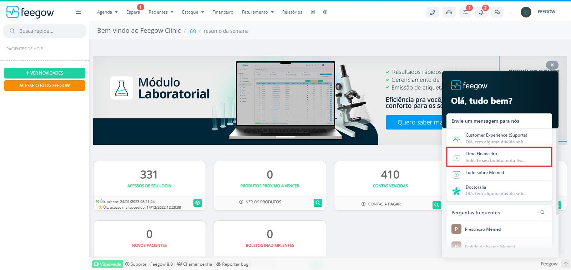Screen dimensions: 571x270
Task: Open the Financeiro menu
Action: tap(223, 12)
